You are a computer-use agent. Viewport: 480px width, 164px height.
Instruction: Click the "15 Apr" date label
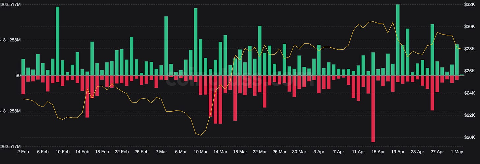point(378,152)
